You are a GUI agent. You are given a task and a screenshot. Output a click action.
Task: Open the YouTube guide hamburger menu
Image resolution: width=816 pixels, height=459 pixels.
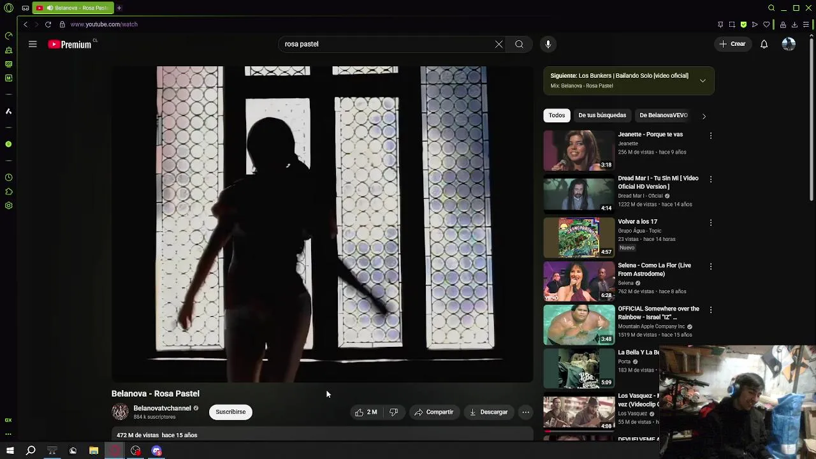tap(33, 44)
